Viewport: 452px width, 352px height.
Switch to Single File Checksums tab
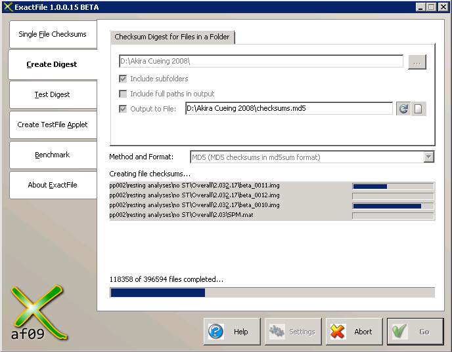coord(53,34)
